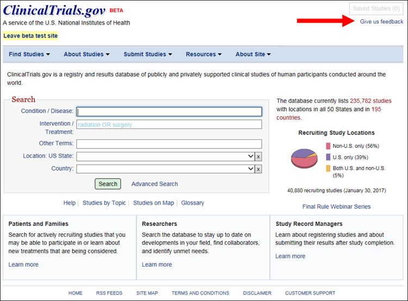
Task: Open the Saved Studies (0) button
Action: click(376, 9)
